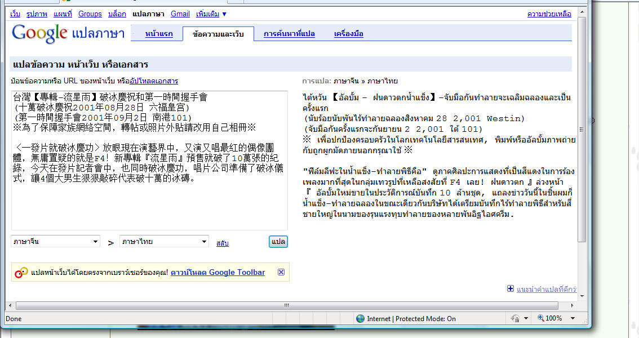Click the status bar security lock icon
Screen dimensions: 639x338
pyautogui.click(x=515, y=318)
